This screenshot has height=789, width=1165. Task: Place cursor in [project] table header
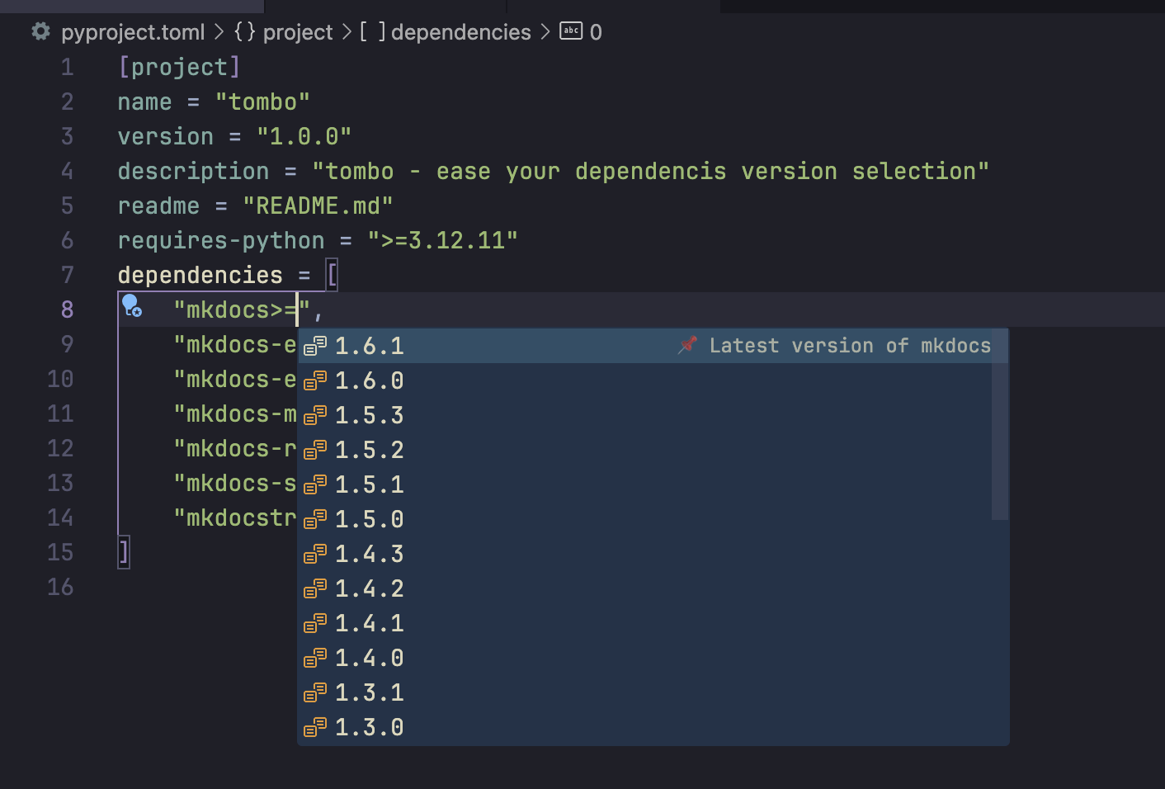tap(179, 67)
